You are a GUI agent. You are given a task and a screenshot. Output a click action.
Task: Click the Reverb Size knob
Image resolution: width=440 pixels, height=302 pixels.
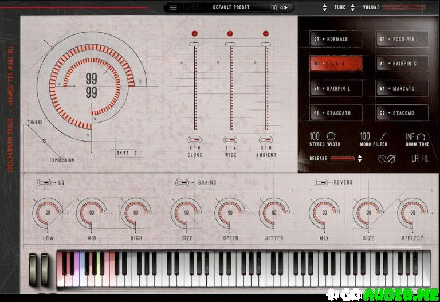pyautogui.click(x=368, y=213)
